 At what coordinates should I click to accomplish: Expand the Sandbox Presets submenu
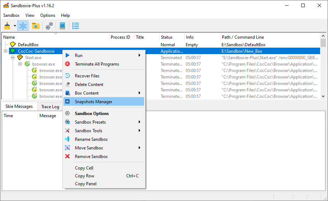(x=104, y=122)
